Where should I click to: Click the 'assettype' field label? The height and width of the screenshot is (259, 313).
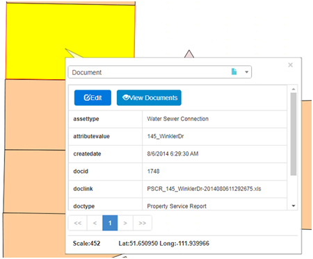(x=86, y=119)
